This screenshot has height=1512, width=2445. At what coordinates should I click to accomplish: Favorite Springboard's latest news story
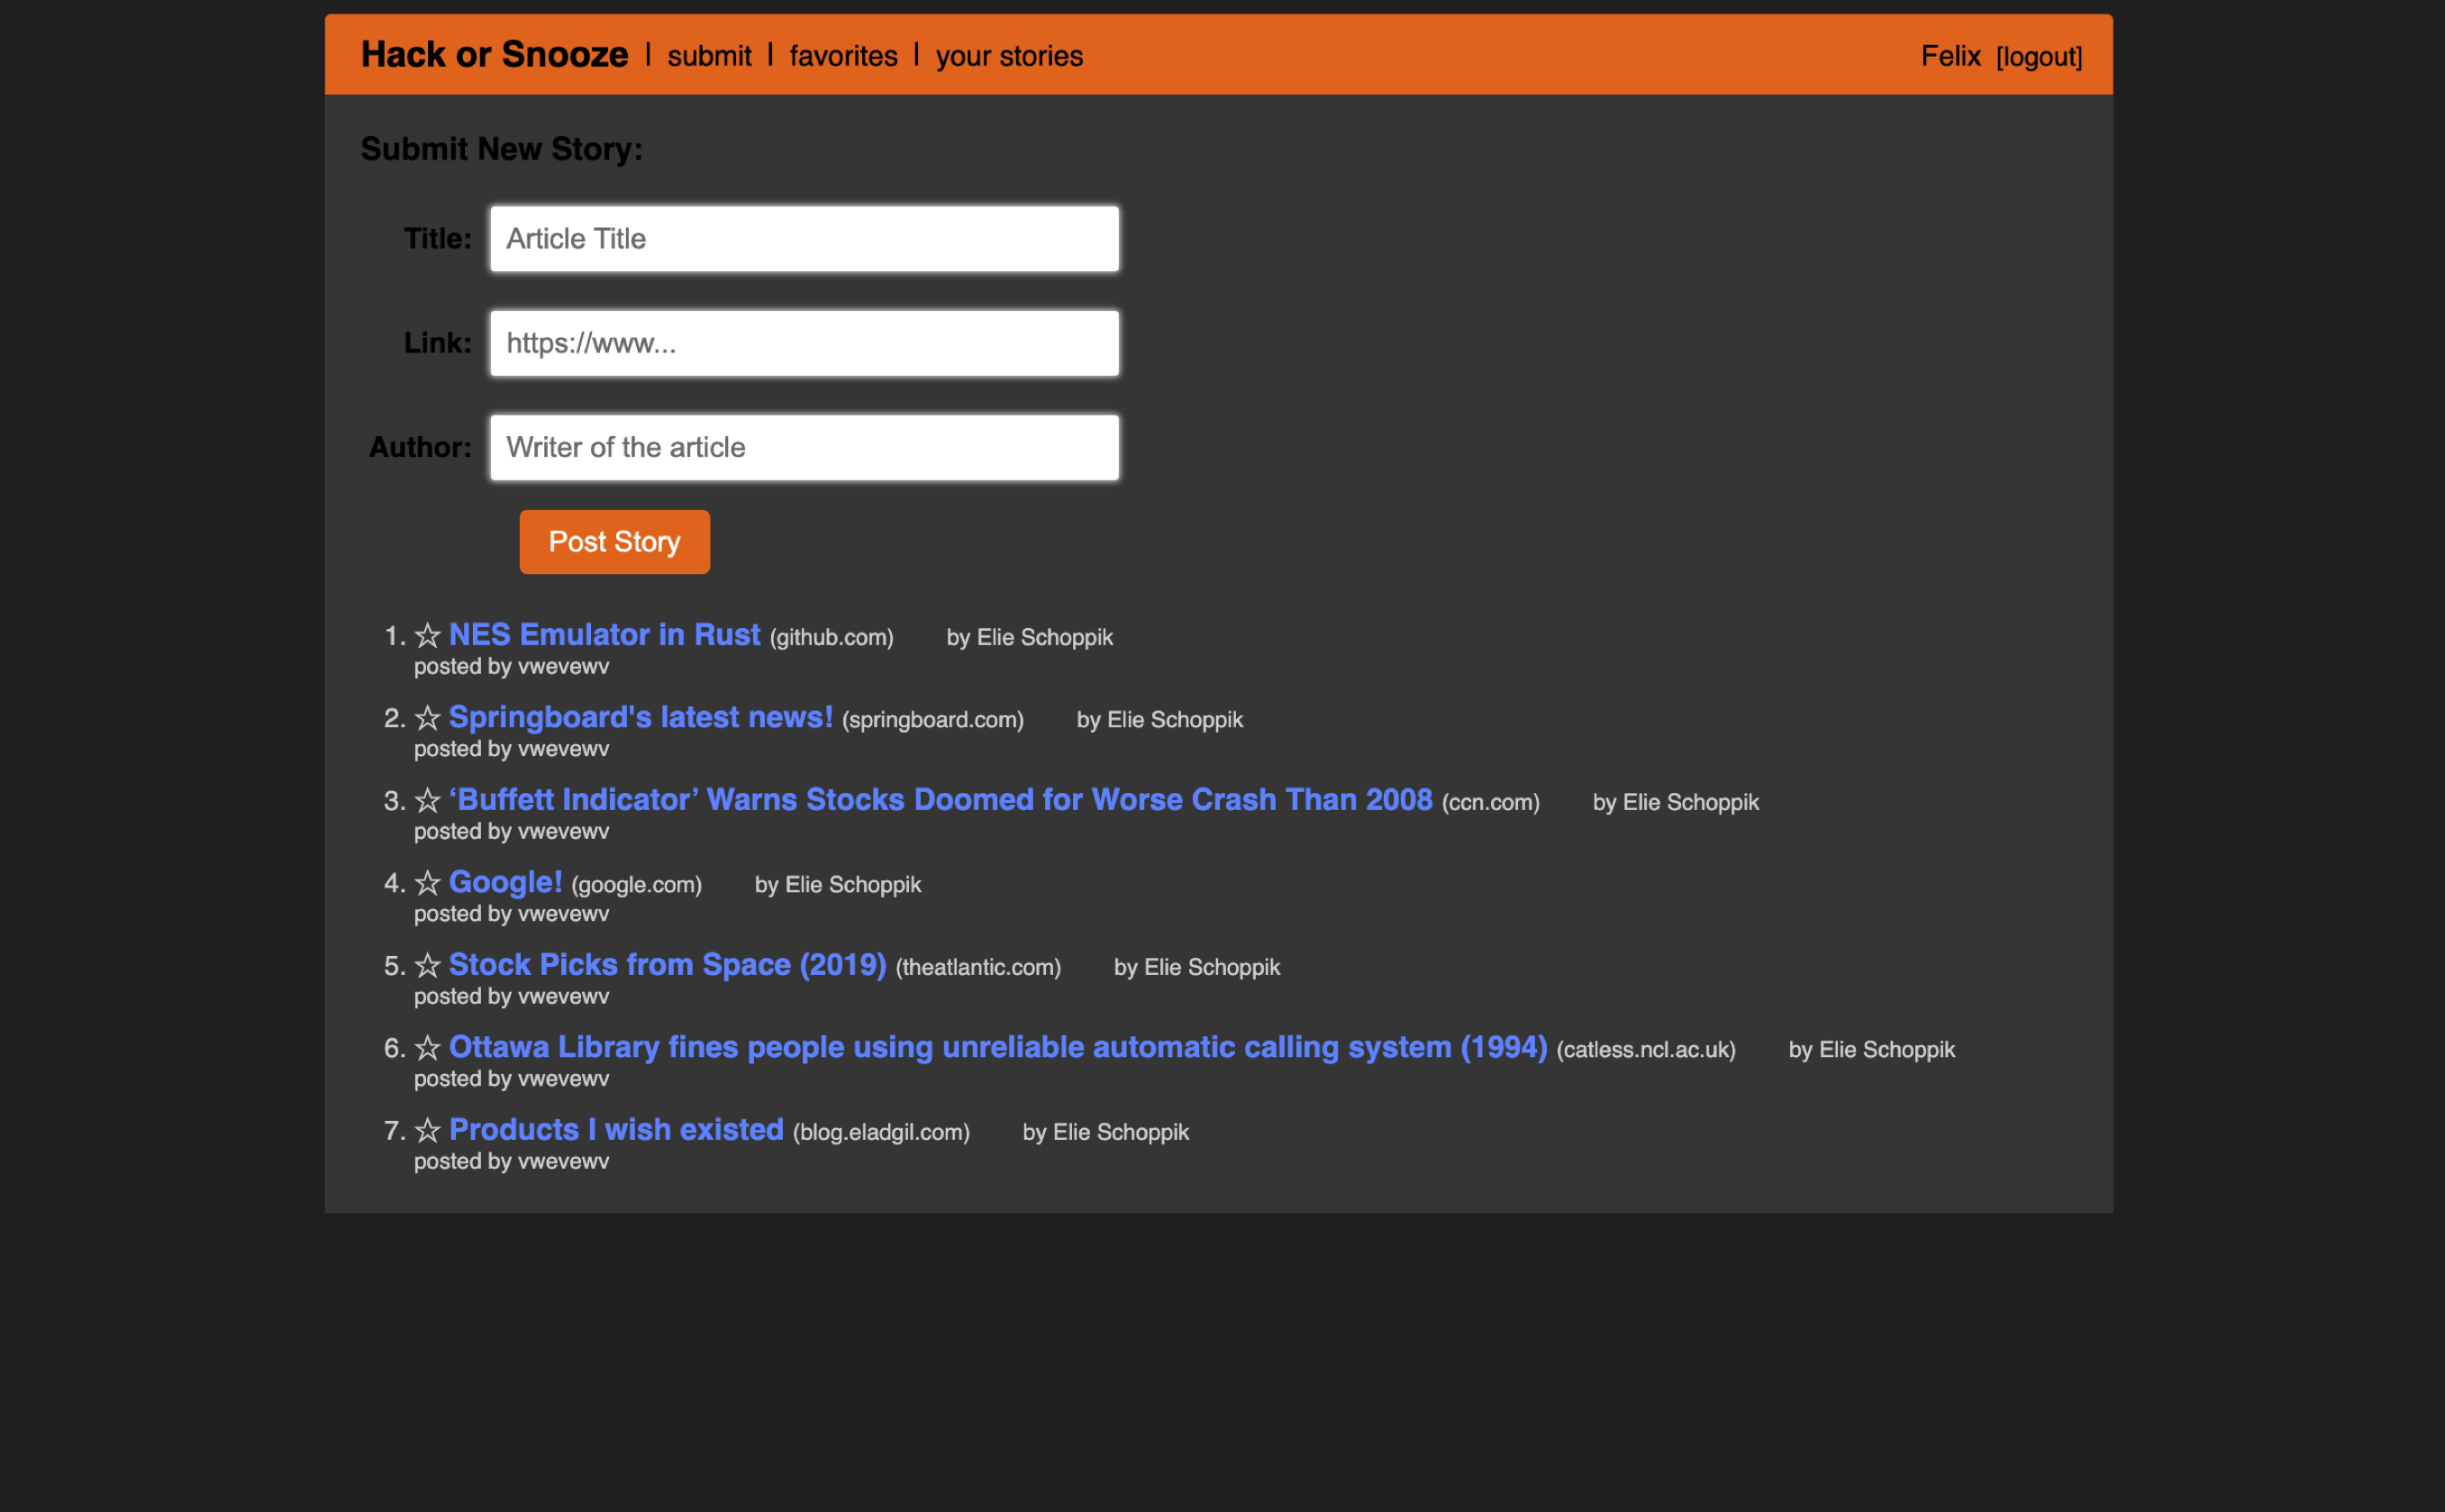pos(427,718)
